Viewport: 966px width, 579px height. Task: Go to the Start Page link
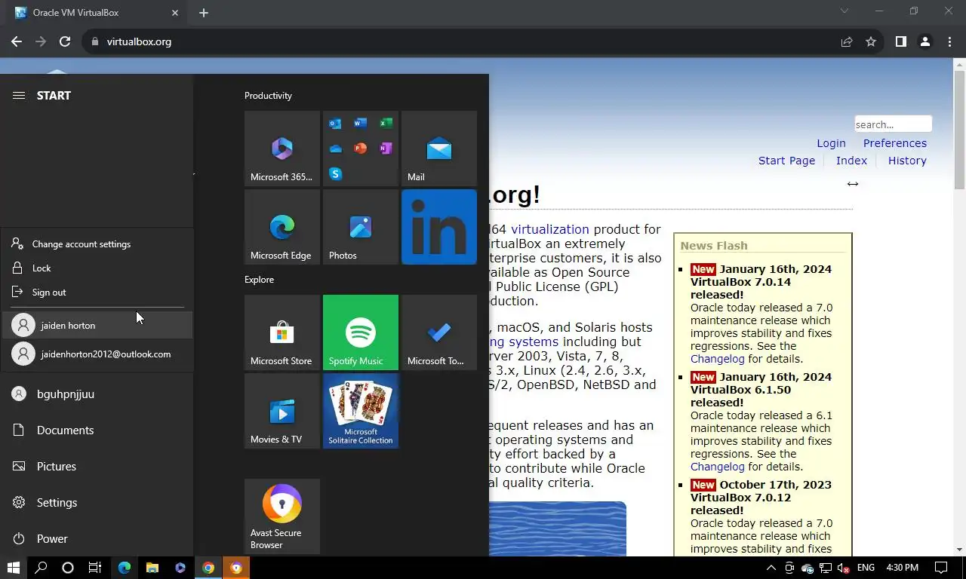786,161
